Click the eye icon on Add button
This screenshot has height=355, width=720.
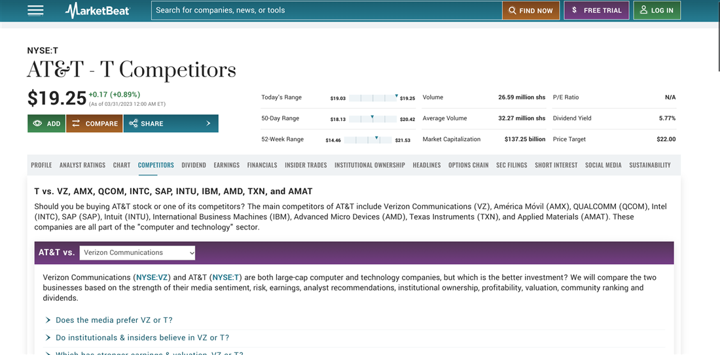37,124
